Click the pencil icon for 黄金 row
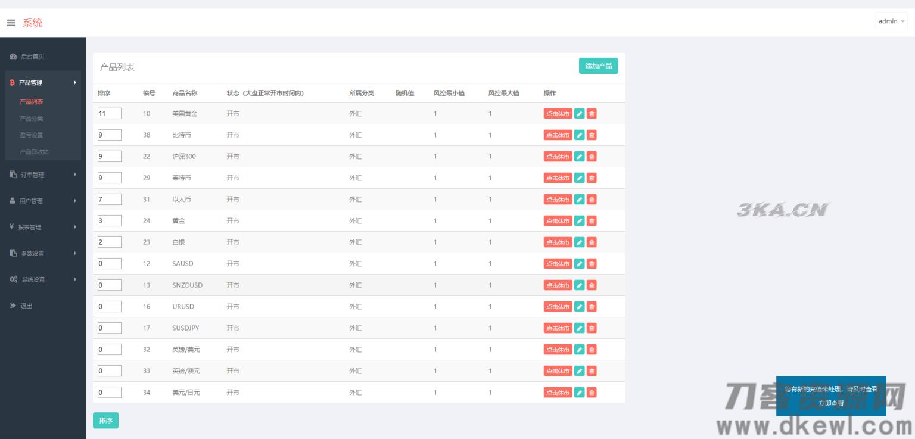Screen dimensions: 915x439 click(579, 221)
